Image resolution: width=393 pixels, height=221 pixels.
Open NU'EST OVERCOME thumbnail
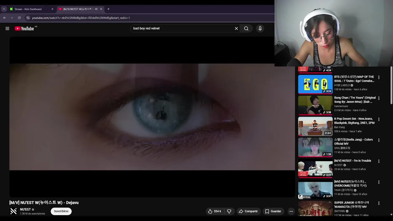click(315, 189)
